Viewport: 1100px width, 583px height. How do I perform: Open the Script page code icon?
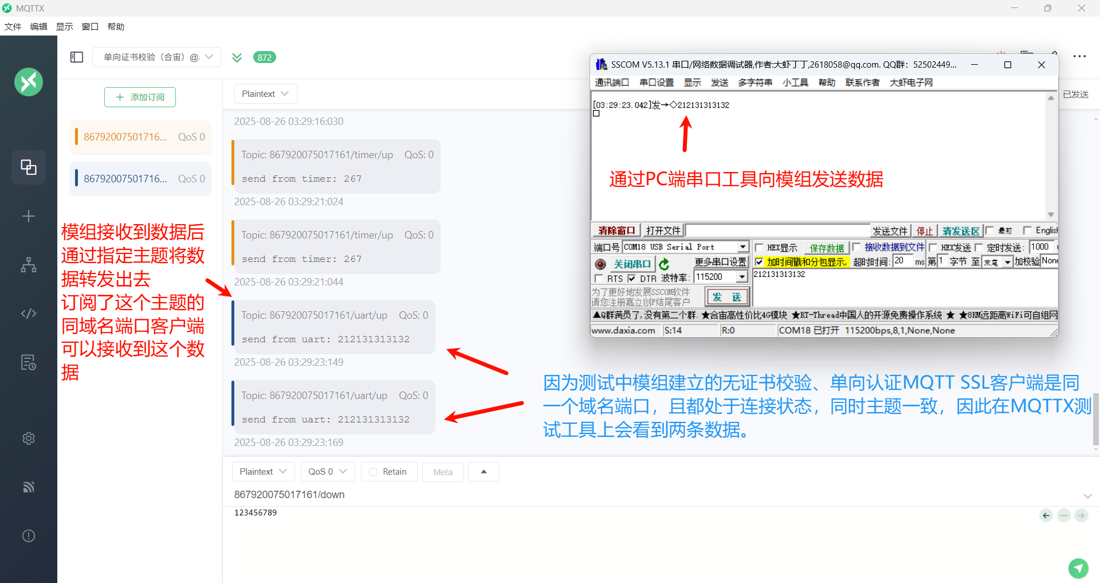29,314
